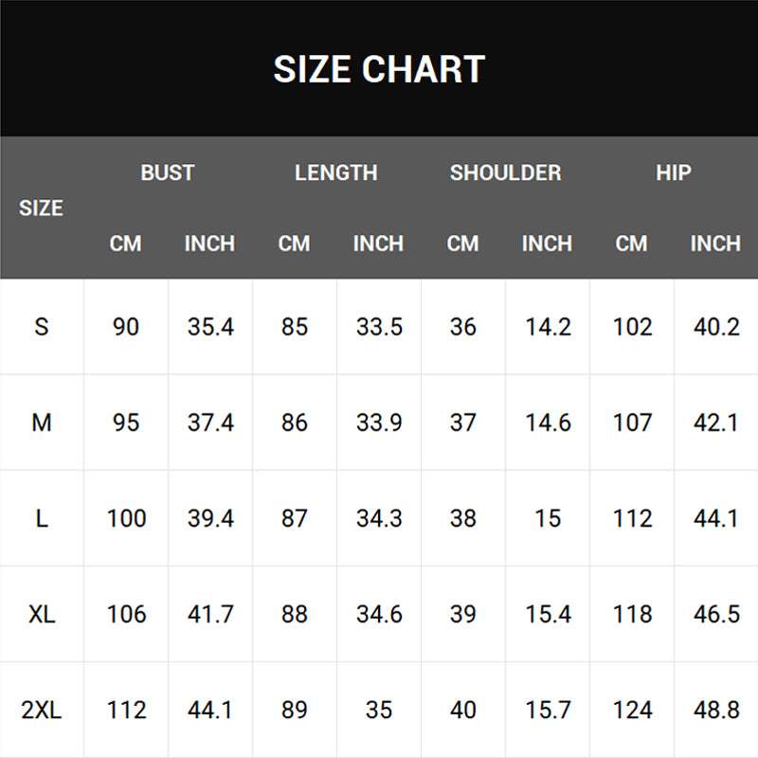Select the SHOULDER column header

(506, 172)
